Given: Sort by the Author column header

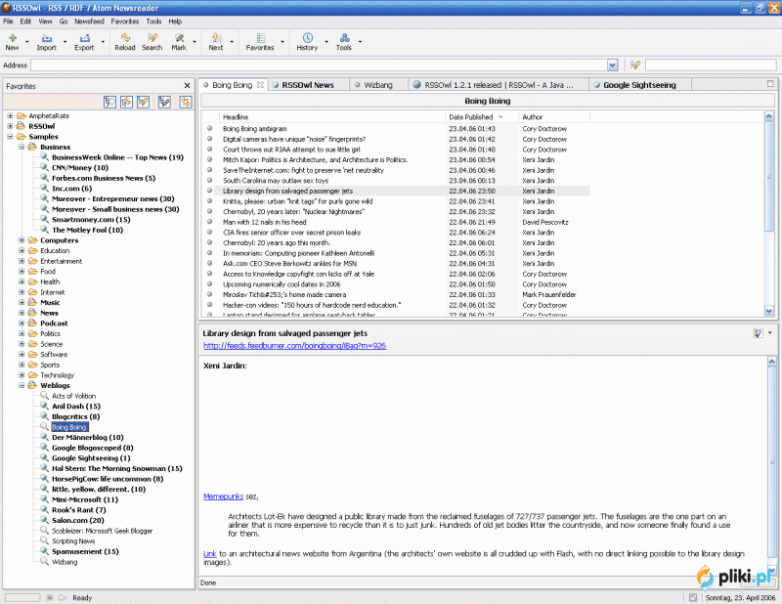Looking at the screenshot, I should click(554, 116).
